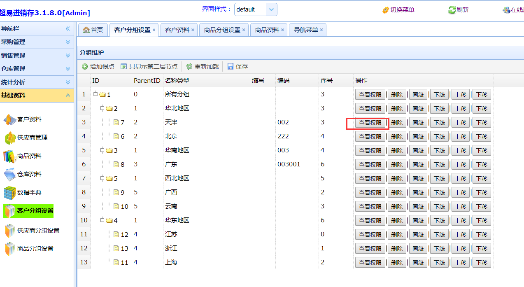Click the 保存 floppy disk icon

(231, 67)
